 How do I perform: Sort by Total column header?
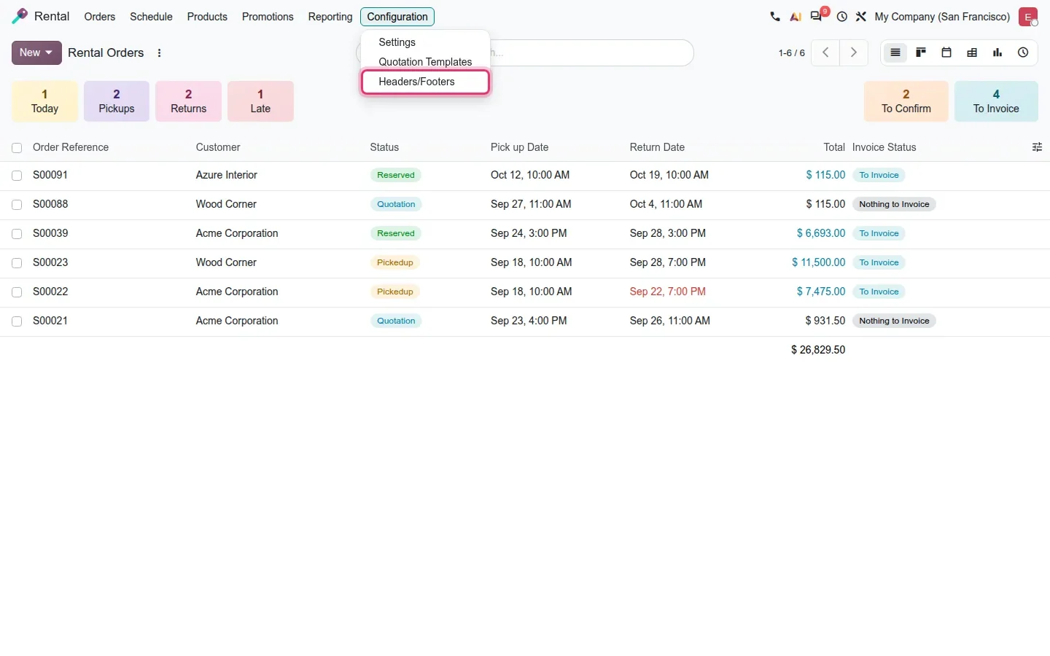pyautogui.click(x=834, y=147)
